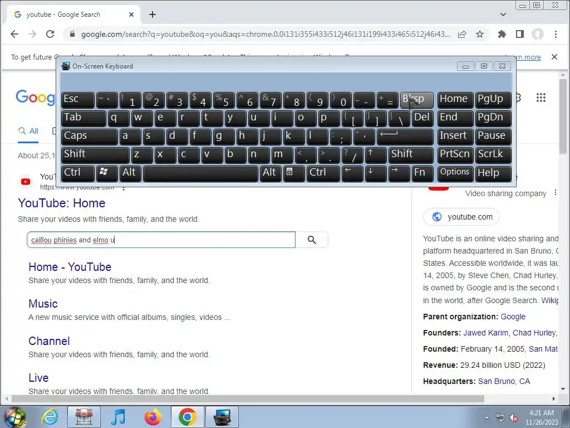570x428 pixels.
Task: Open the Home - YouTube sitelink
Action: point(70,267)
